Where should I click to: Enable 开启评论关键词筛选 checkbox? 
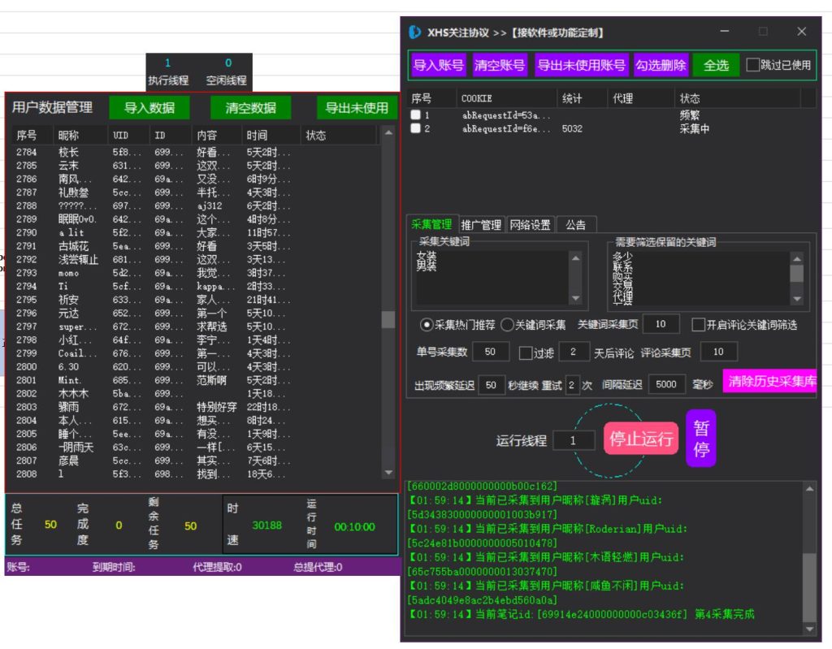[x=698, y=325]
